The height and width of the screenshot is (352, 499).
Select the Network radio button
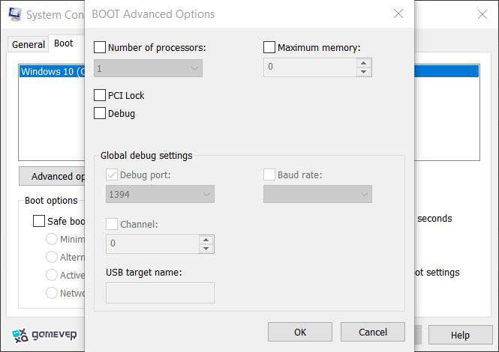click(x=52, y=293)
